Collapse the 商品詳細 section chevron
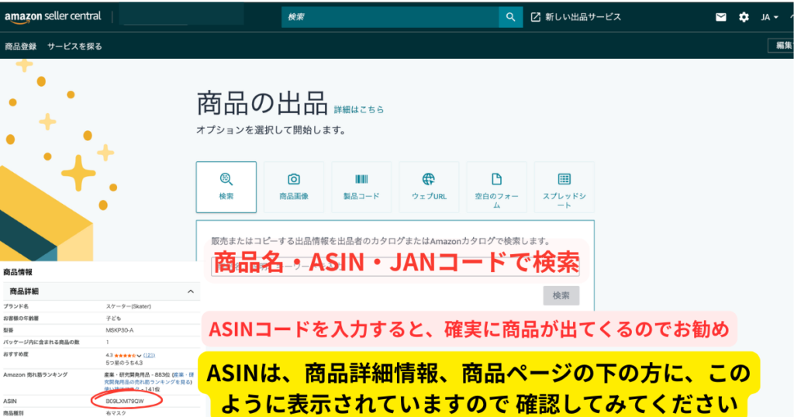Viewport: 794px width, 417px height. point(191,291)
